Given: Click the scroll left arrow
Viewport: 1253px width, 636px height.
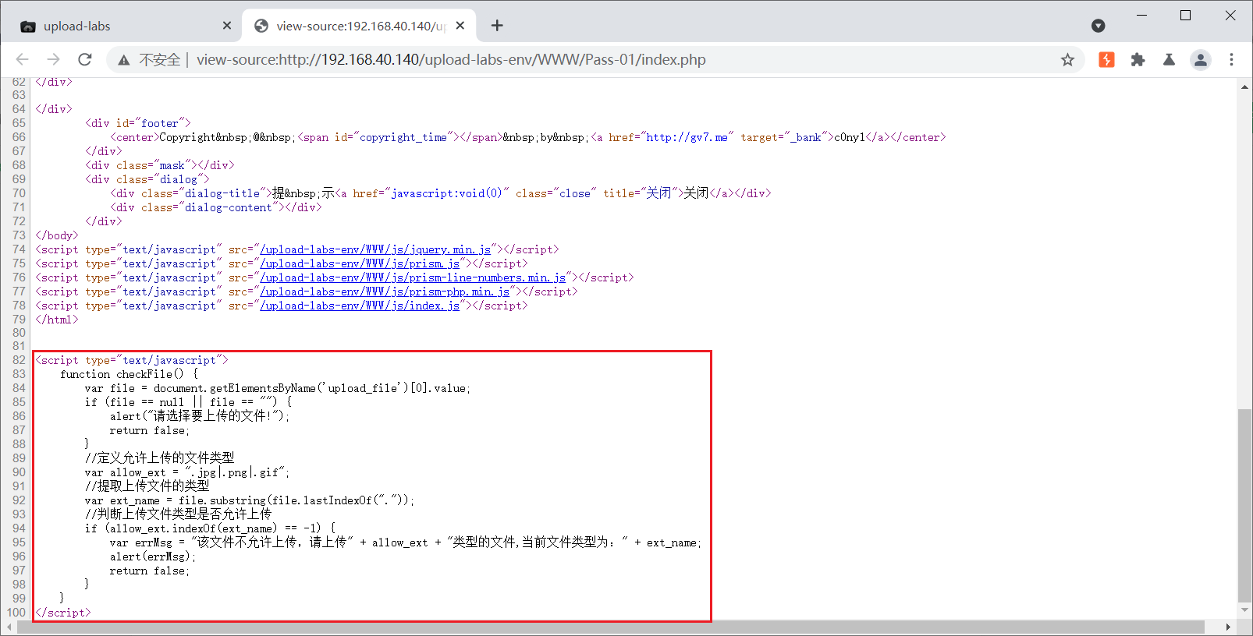Looking at the screenshot, I should click(x=9, y=627).
